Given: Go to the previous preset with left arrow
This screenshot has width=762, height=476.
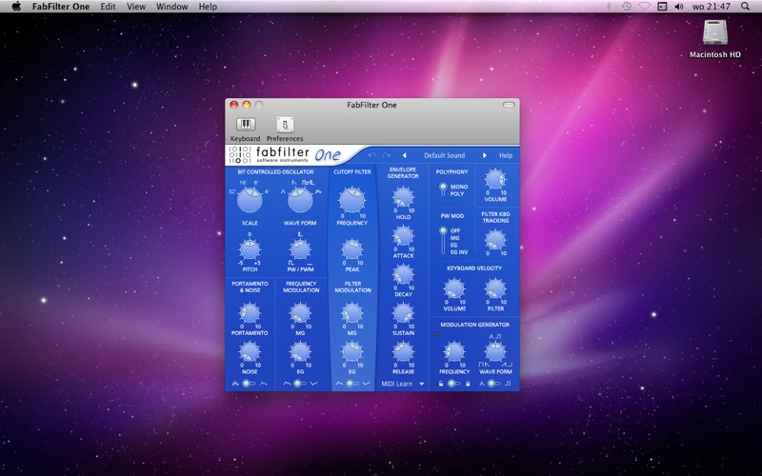Looking at the screenshot, I should tap(404, 155).
